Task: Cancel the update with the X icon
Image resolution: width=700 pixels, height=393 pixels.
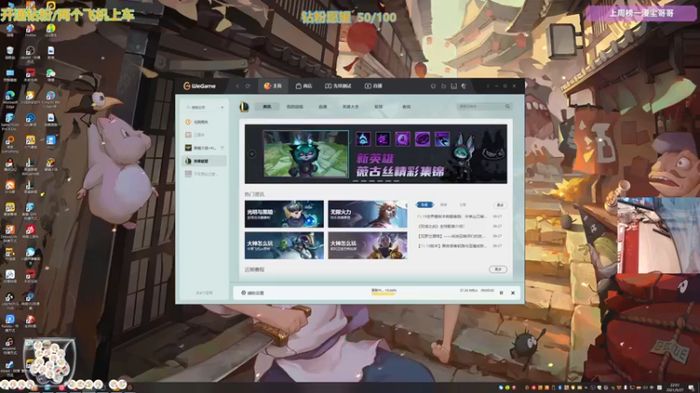Action: point(513,293)
